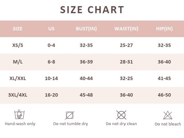Click the hand-wash only icon
The image size is (184, 138).
click(x=19, y=114)
